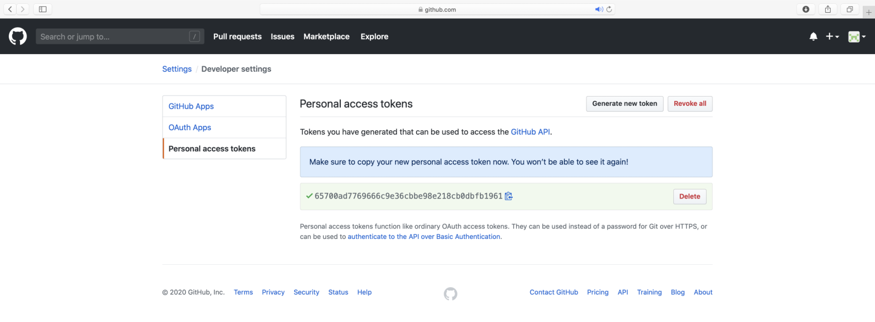The height and width of the screenshot is (322, 875).
Task: Go back with Safari's back arrow
Action: [x=10, y=9]
